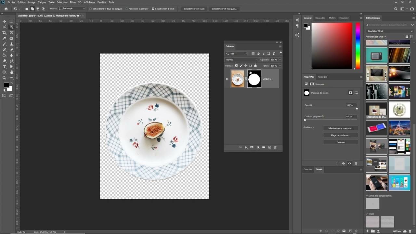Toggle lock image pixels brush icon
Image resolution: width=416 pixels, height=234 pixels.
click(241, 66)
